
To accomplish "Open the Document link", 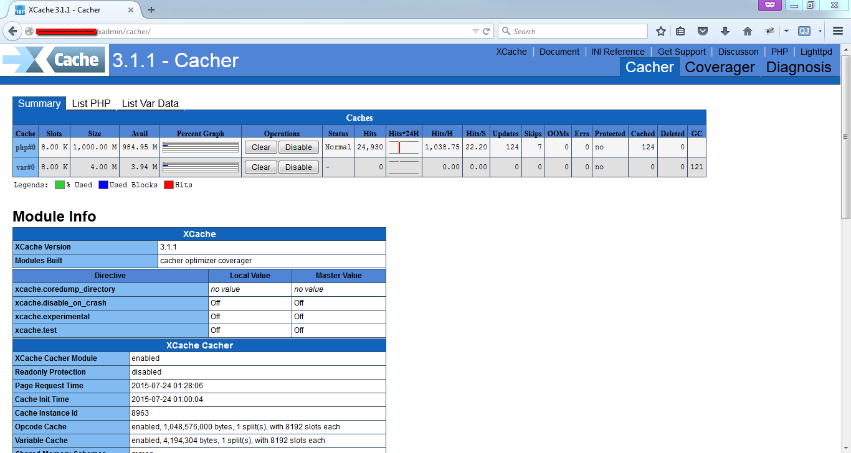I will pos(559,52).
